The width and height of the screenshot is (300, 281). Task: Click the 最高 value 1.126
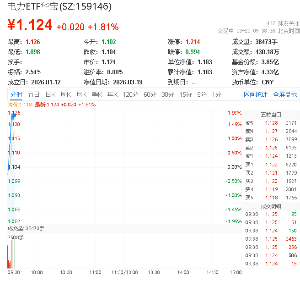33,42
